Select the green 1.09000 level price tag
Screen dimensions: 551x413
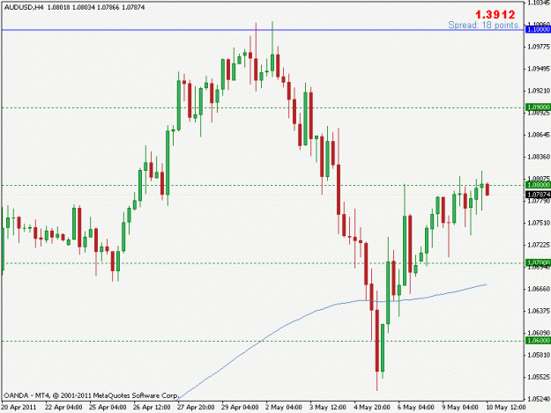pyautogui.click(x=538, y=107)
